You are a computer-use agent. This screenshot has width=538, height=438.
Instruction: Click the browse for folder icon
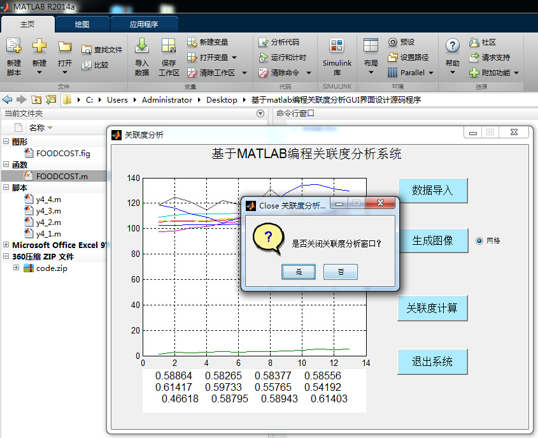point(51,99)
